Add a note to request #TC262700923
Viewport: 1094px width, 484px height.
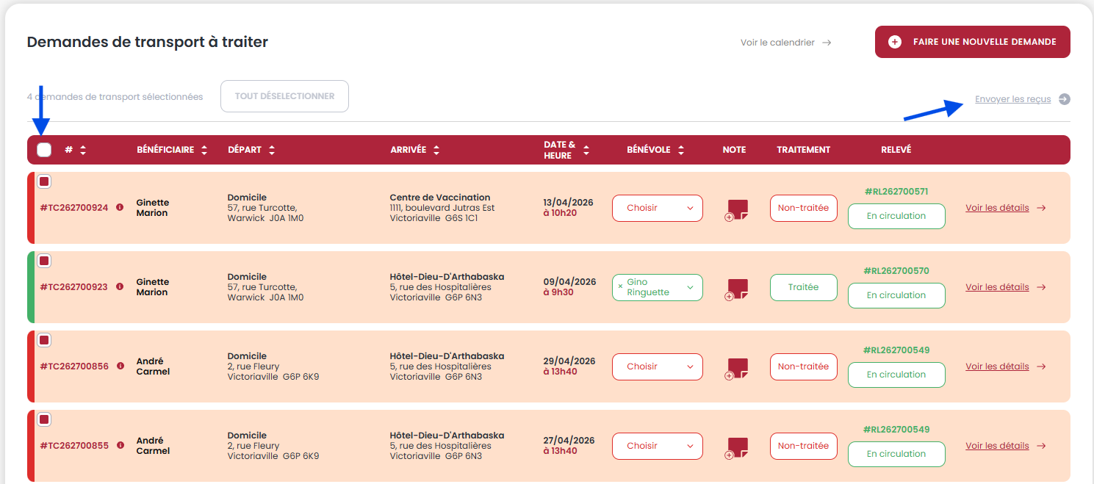point(736,289)
